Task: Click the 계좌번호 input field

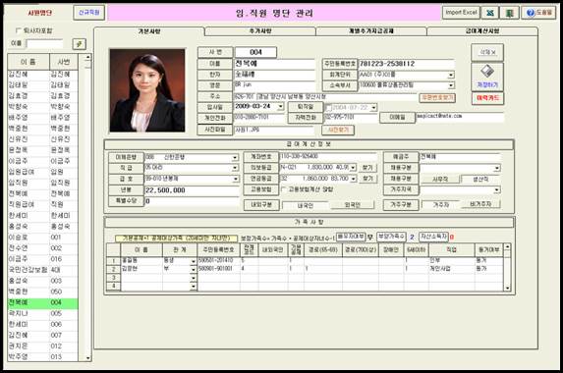Action: tap(328, 157)
